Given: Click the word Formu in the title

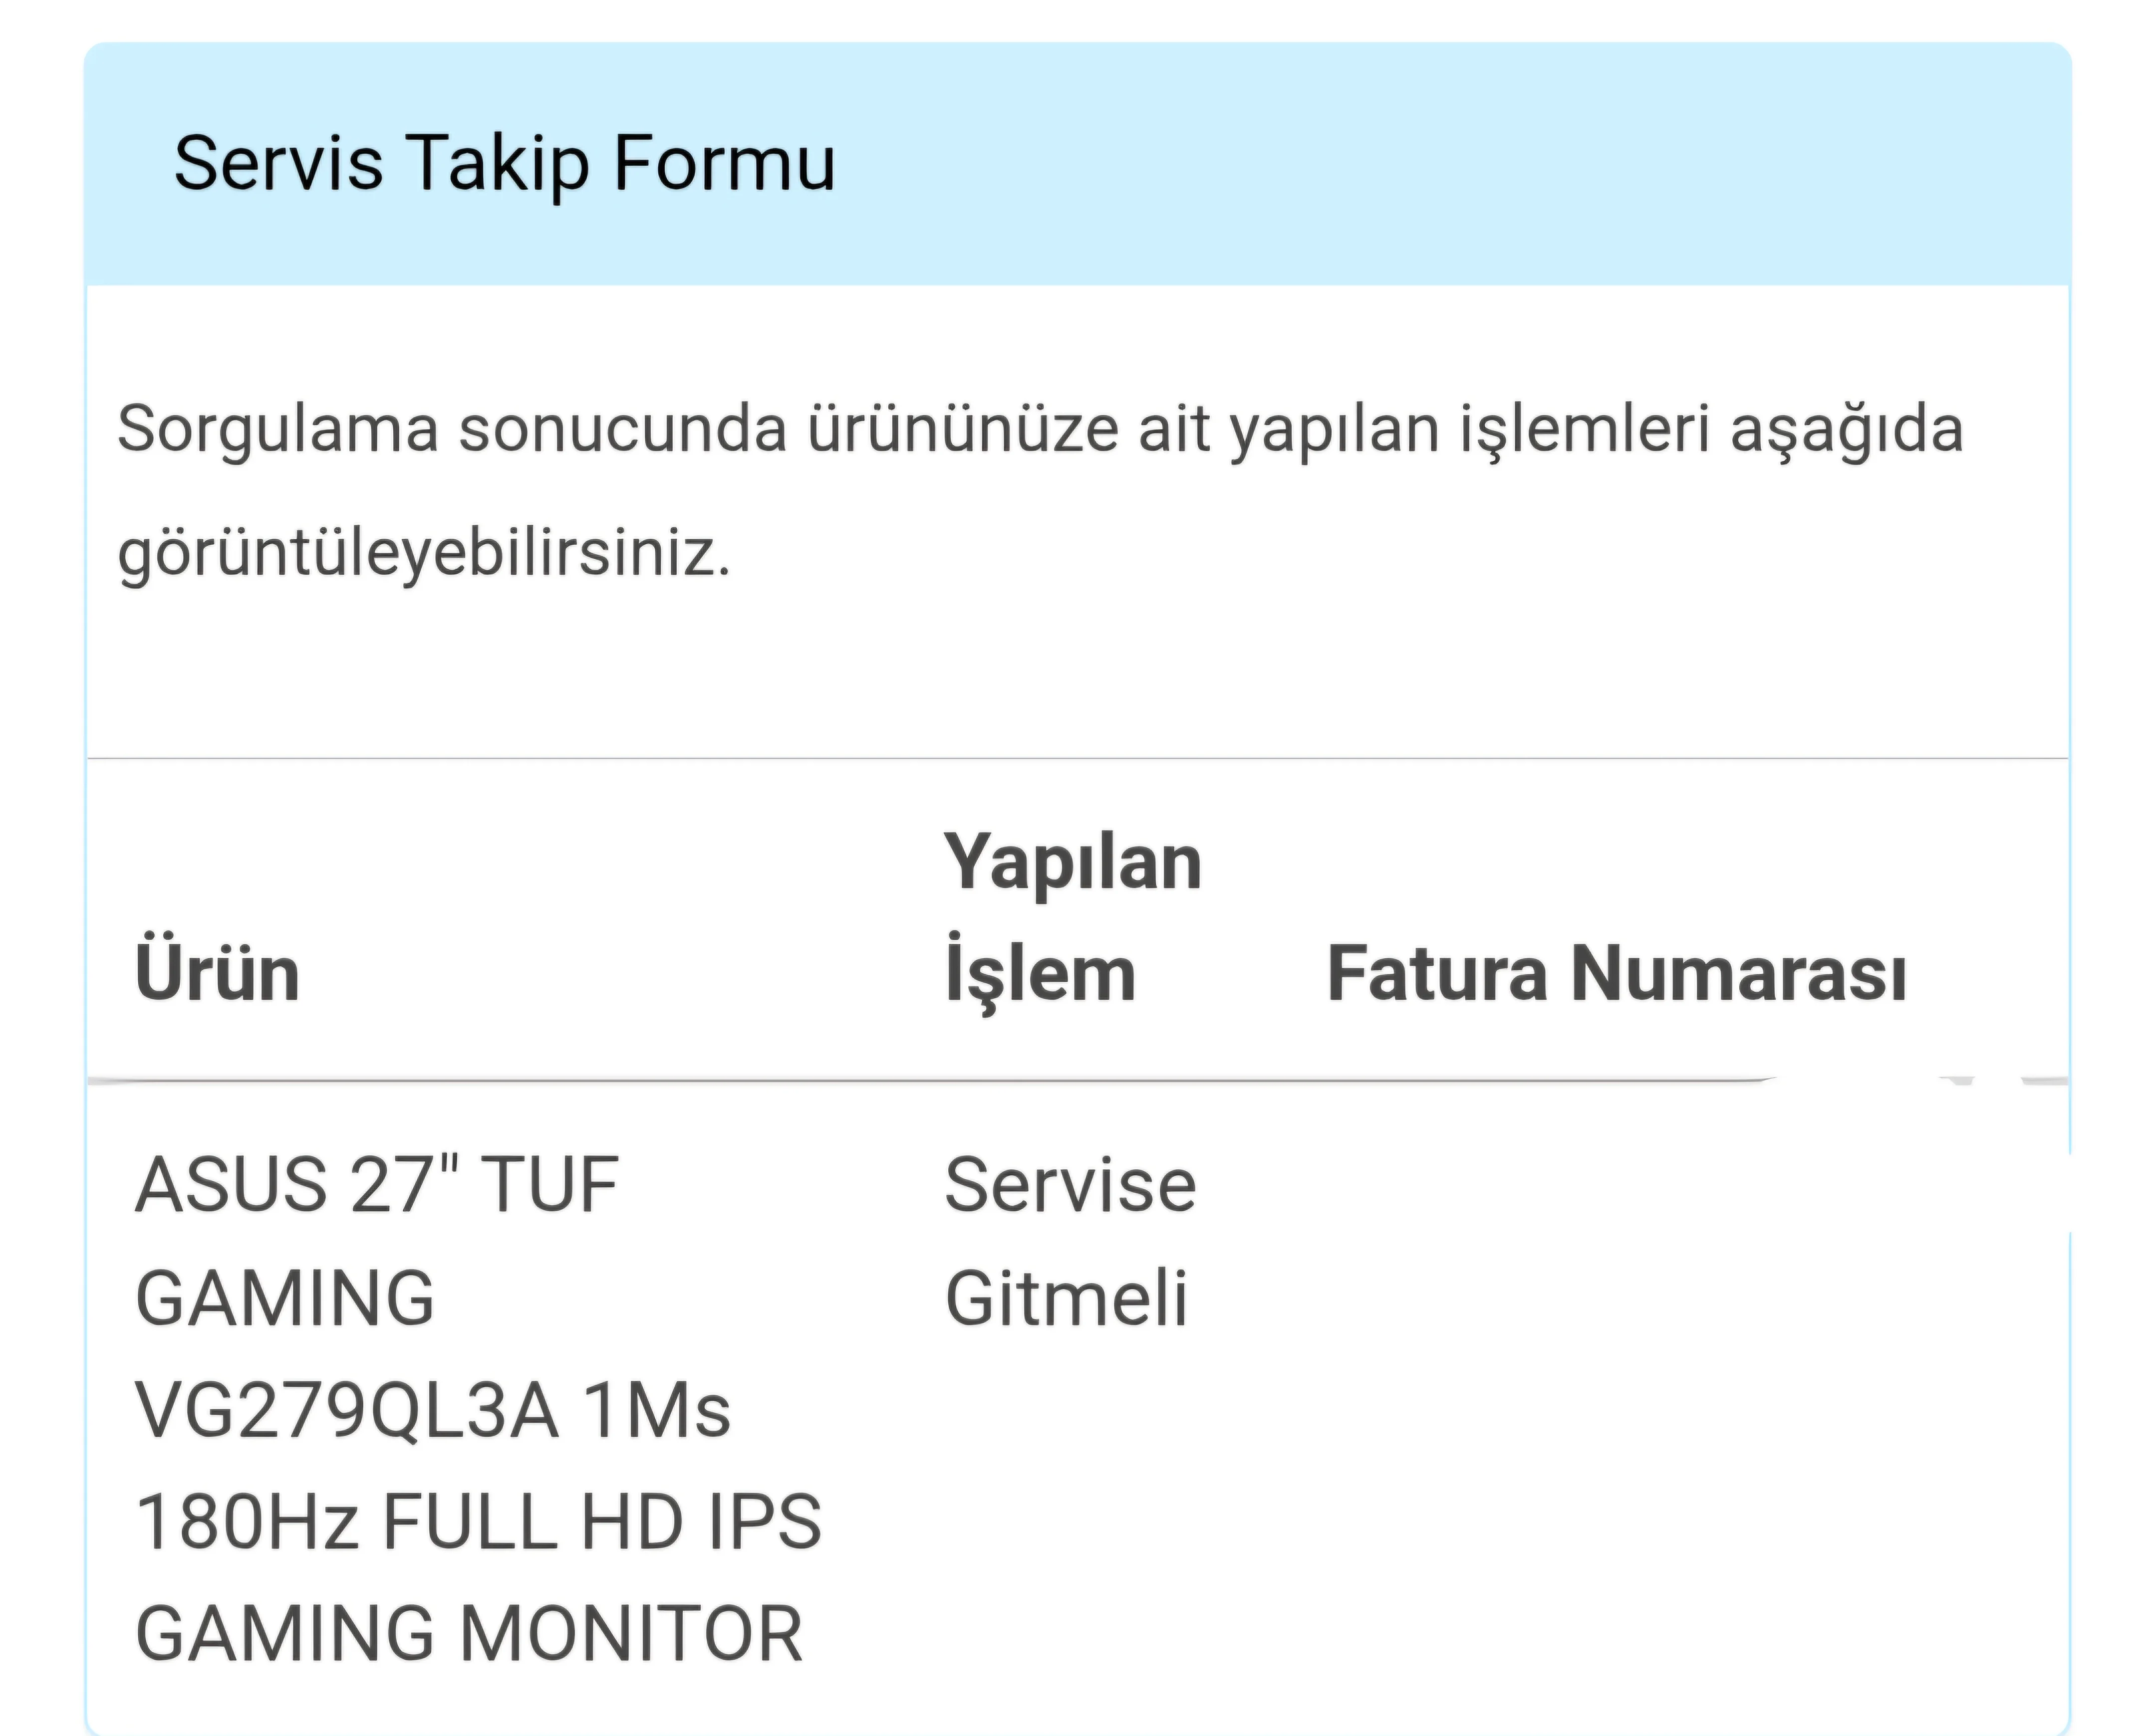Looking at the screenshot, I should click(724, 163).
